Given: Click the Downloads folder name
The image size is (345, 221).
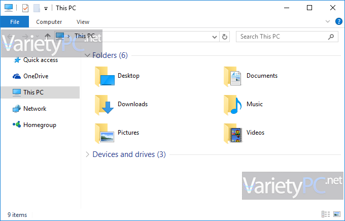Looking at the screenshot, I should (133, 104).
